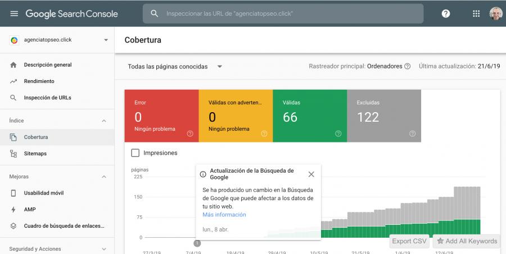Toggle the green Válidas status card

click(x=309, y=115)
